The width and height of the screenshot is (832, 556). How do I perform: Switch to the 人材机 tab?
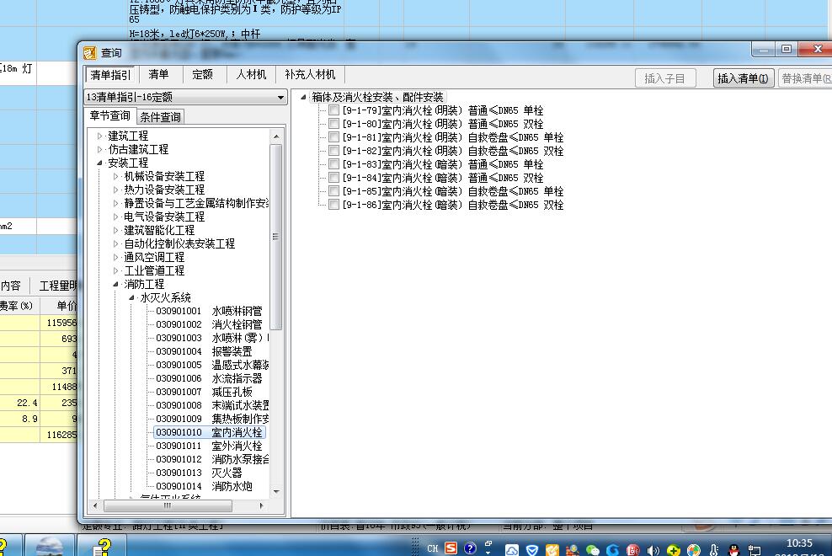251,74
